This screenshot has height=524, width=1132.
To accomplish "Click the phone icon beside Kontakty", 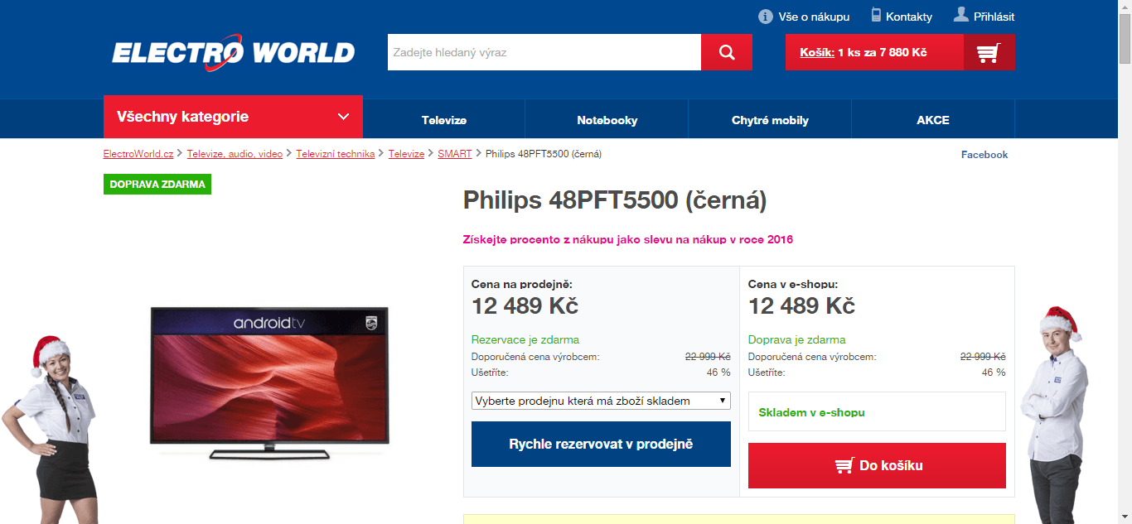I will [876, 15].
